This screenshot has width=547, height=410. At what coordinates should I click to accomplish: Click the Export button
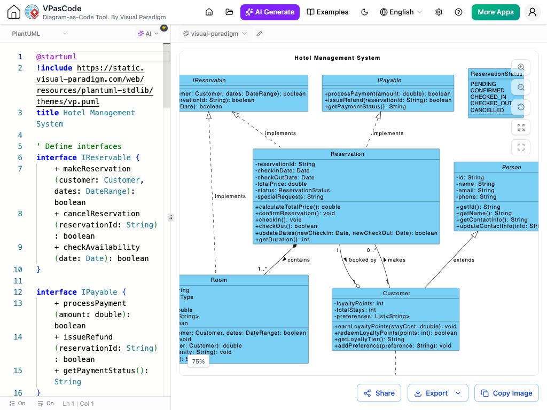coord(431,393)
